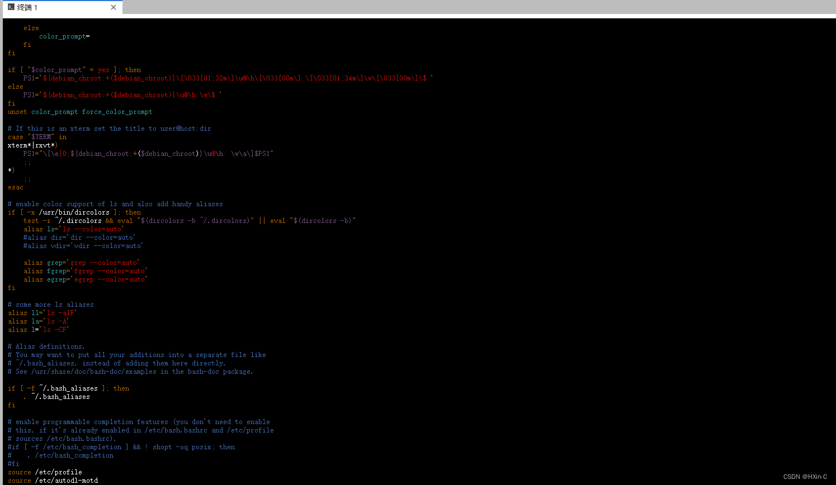Click the line 'if [ -x /usr/bin/dircolors ]; then'
The image size is (836, 485).
click(74, 212)
